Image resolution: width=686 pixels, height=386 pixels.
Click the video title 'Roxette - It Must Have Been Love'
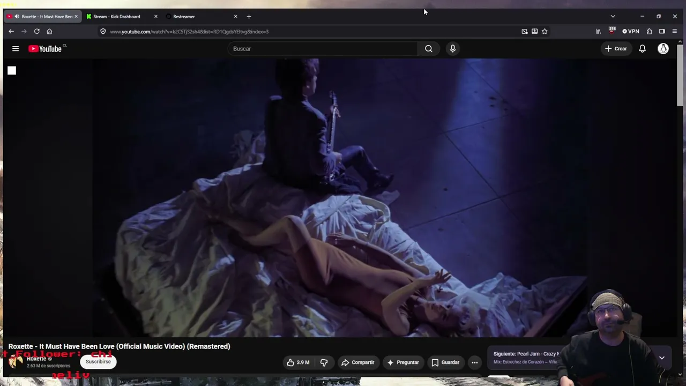pos(119,346)
